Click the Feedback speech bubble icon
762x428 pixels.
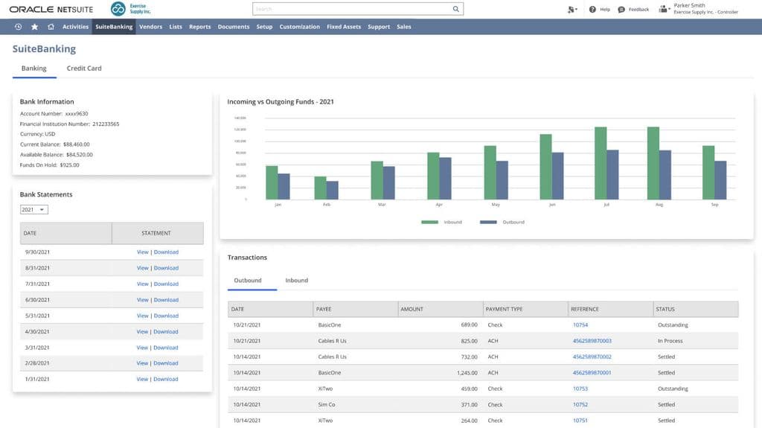[622, 10]
